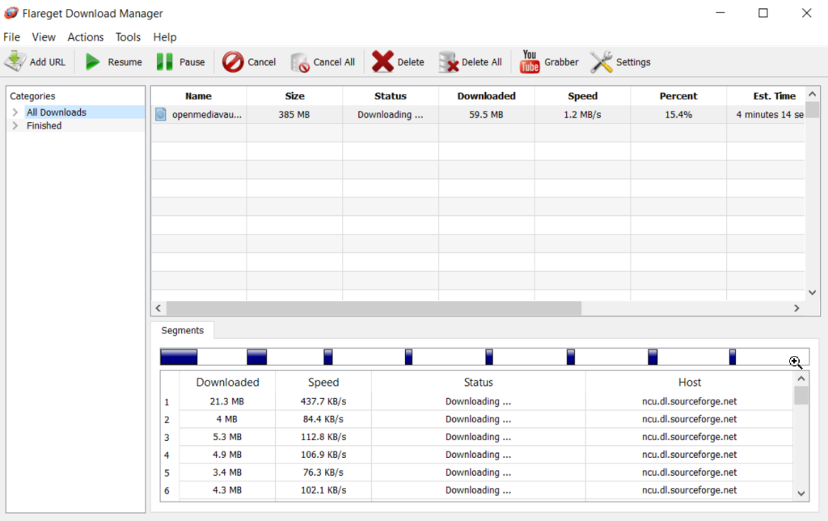Expand the Finished category
The width and height of the screenshot is (828, 521).
(x=15, y=125)
